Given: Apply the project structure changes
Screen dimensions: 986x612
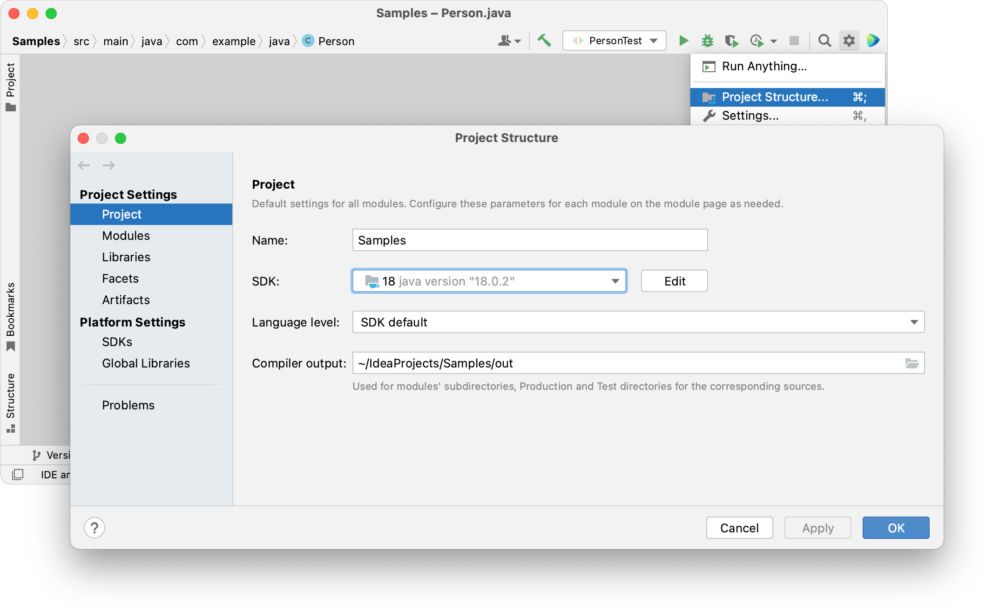Looking at the screenshot, I should pos(817,528).
